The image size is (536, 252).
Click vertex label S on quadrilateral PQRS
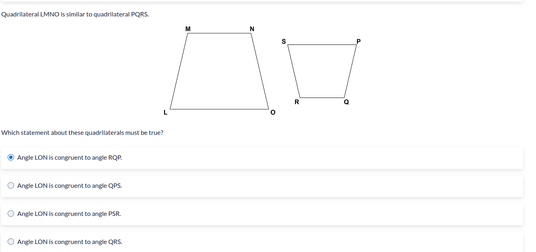pos(283,41)
